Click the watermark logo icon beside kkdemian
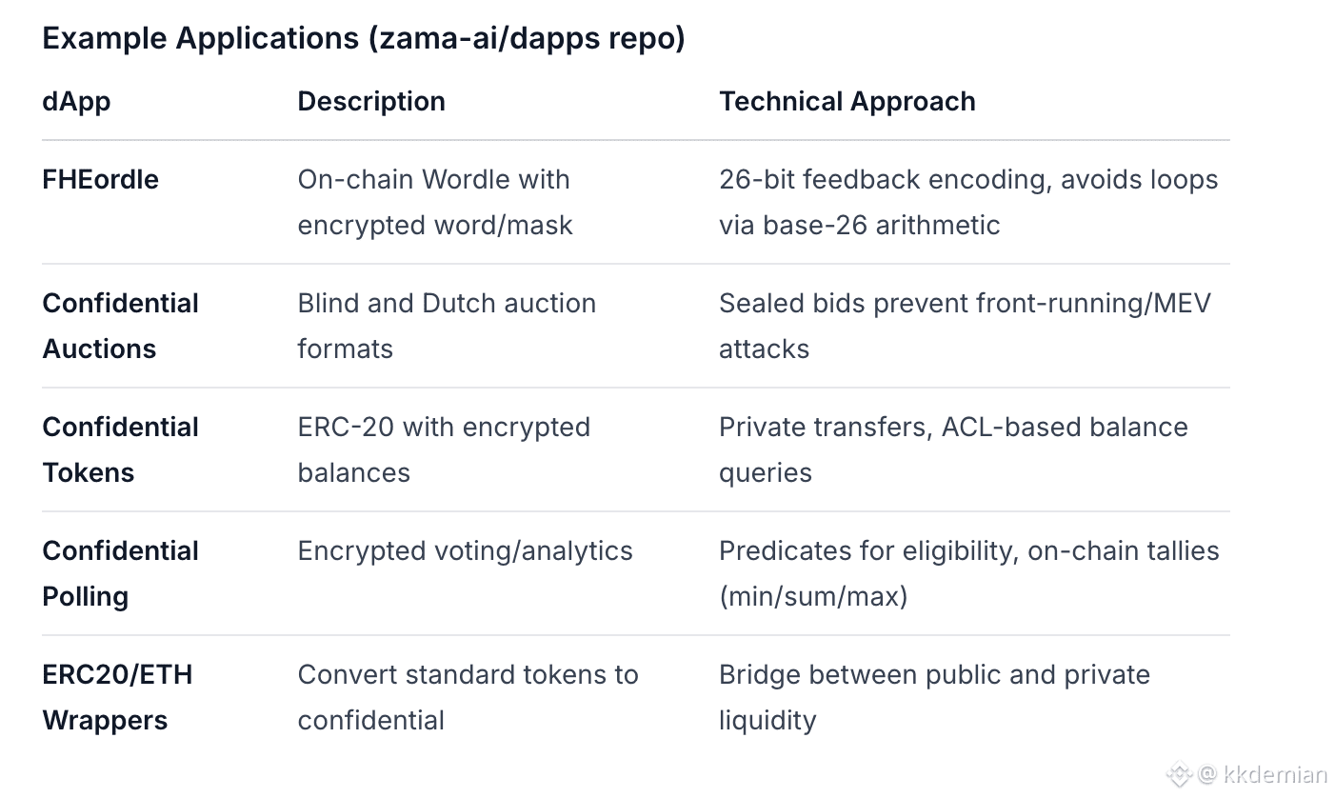This screenshot has height=798, width=1335. coord(1179,773)
